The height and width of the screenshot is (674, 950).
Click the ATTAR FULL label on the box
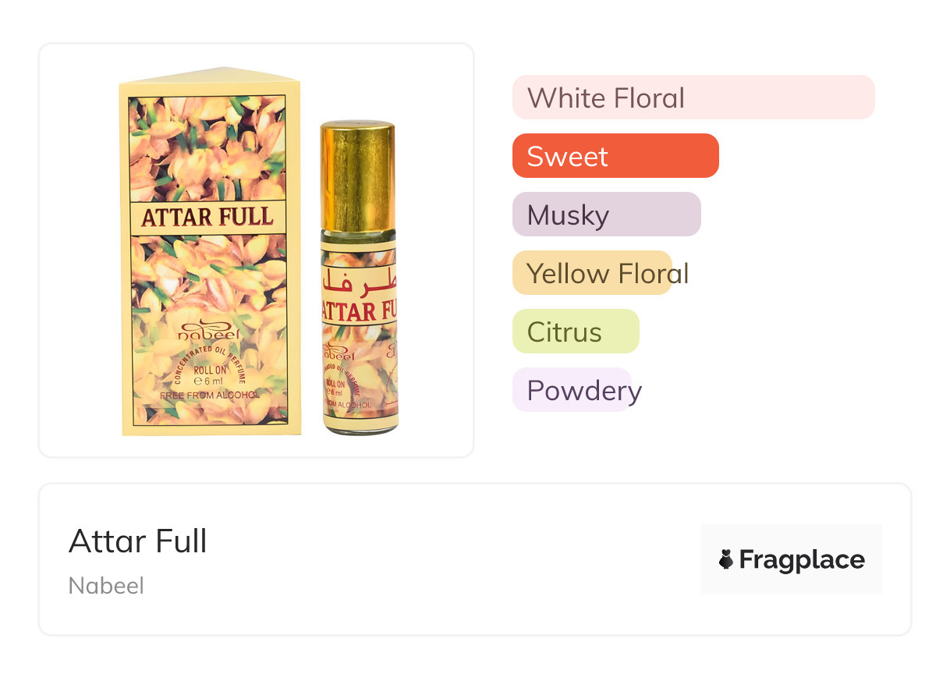[207, 217]
